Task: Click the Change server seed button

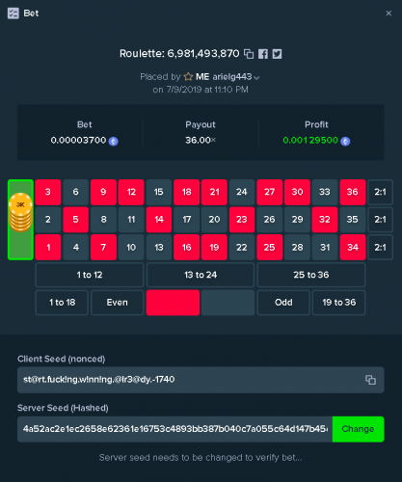Action: tap(358, 429)
